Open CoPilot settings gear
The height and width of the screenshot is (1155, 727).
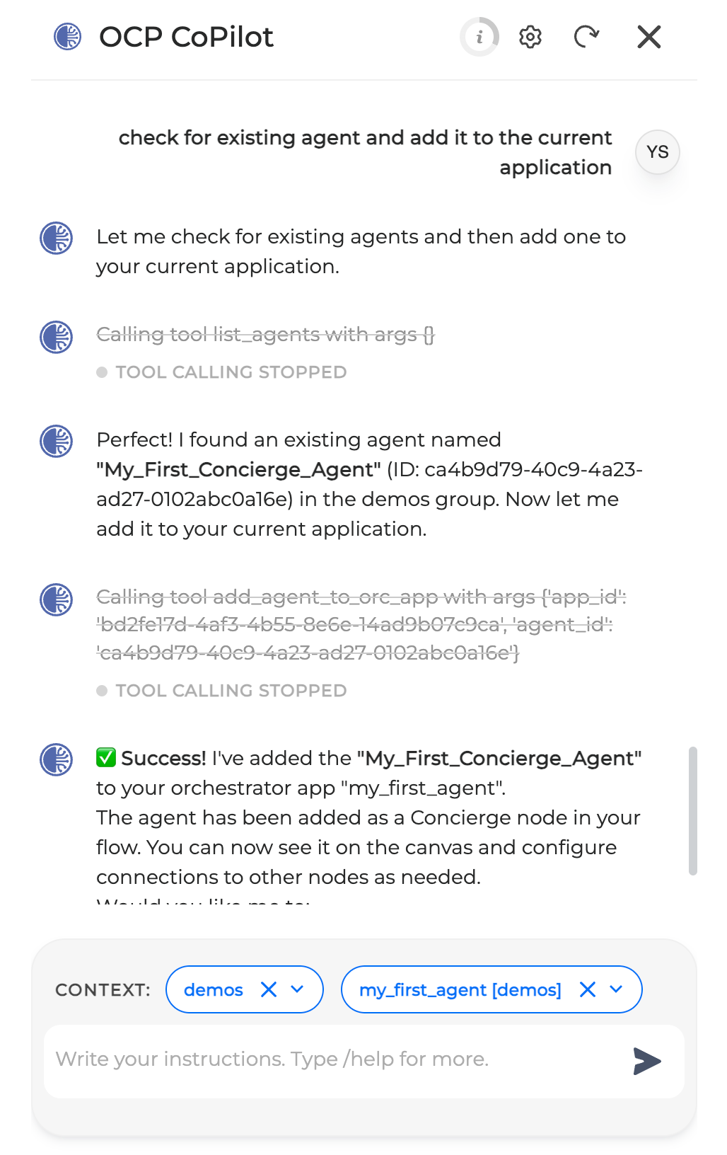click(x=530, y=37)
